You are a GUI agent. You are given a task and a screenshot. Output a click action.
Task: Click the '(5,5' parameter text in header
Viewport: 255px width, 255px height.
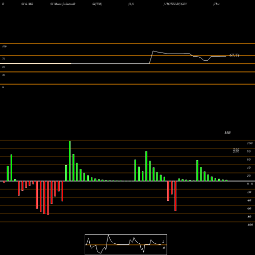131,4
